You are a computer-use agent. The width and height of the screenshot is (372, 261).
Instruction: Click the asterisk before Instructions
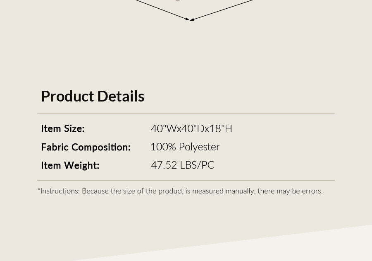[38, 190]
